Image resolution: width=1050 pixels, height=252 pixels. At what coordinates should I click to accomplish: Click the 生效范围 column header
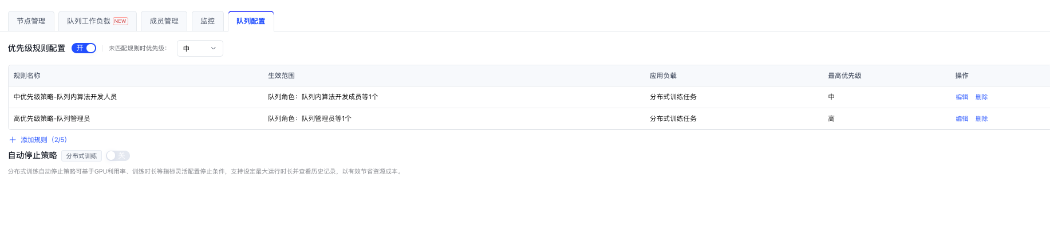[x=281, y=76]
